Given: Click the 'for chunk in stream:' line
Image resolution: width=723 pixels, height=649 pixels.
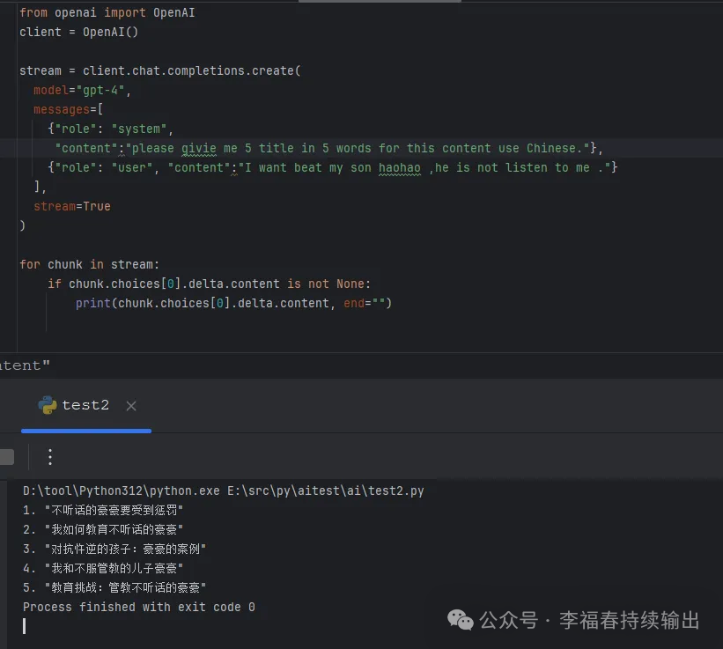Looking at the screenshot, I should click(90, 264).
